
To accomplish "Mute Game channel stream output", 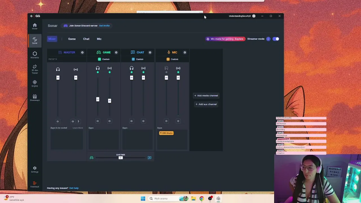I will [x=109, y=121].
